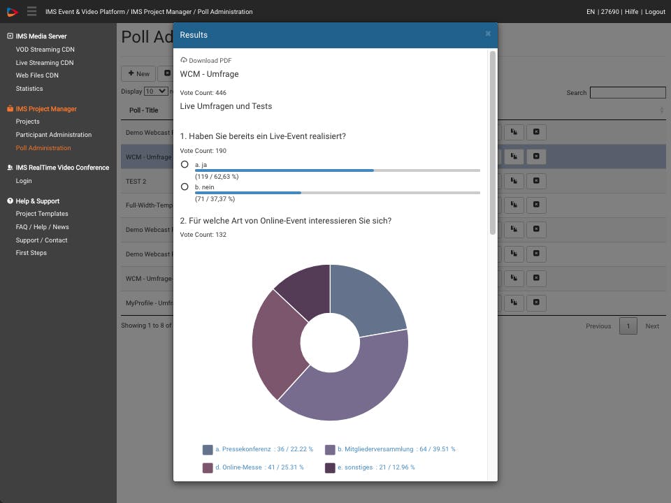The image size is (671, 503).
Task: Open Projects in sidebar
Action: [27, 122]
